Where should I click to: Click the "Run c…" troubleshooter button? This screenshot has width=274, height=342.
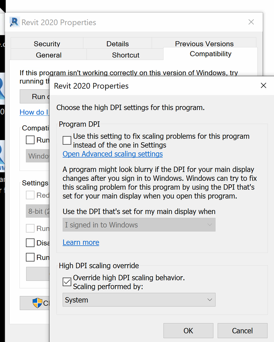pyautogui.click(x=35, y=97)
